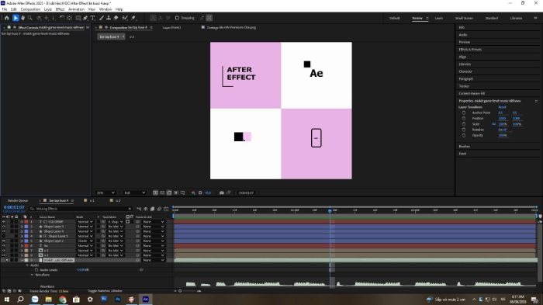Hide the Shape Layer 5 layer using eye icon
Viewport: 543px width, 305px height.
pos(4,227)
